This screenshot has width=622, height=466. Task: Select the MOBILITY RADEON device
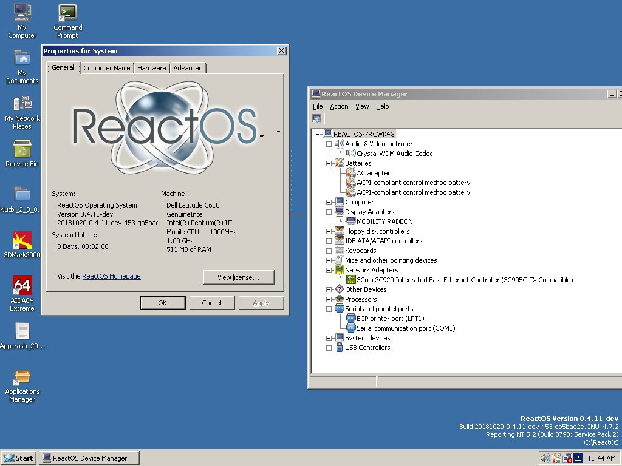(x=384, y=221)
